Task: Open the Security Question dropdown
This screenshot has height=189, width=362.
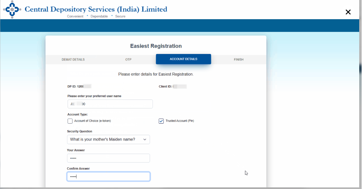Action: click(x=109, y=139)
